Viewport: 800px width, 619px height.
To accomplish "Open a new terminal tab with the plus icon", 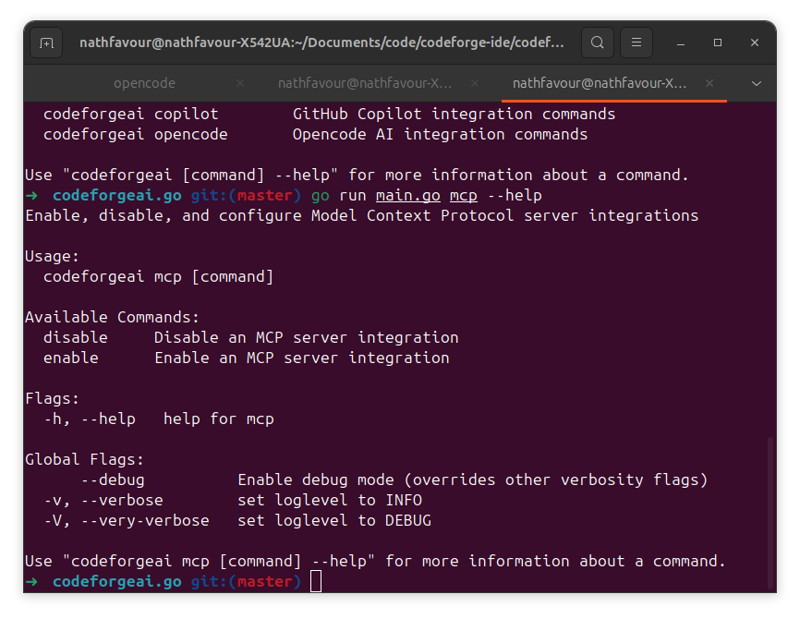I will (46, 42).
